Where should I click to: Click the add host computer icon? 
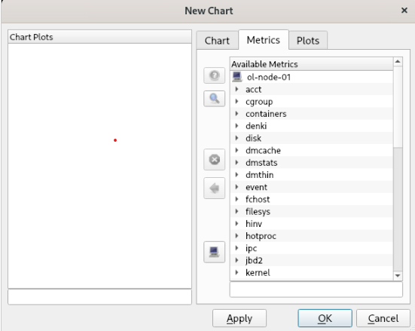[x=214, y=252]
